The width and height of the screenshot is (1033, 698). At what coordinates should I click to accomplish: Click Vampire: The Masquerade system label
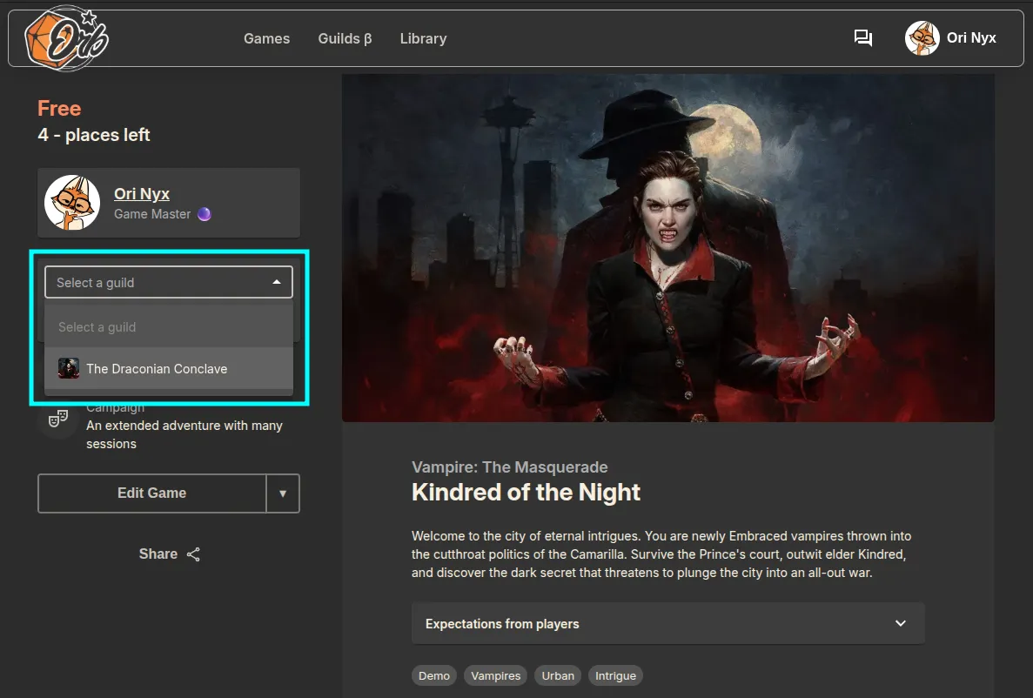click(510, 467)
